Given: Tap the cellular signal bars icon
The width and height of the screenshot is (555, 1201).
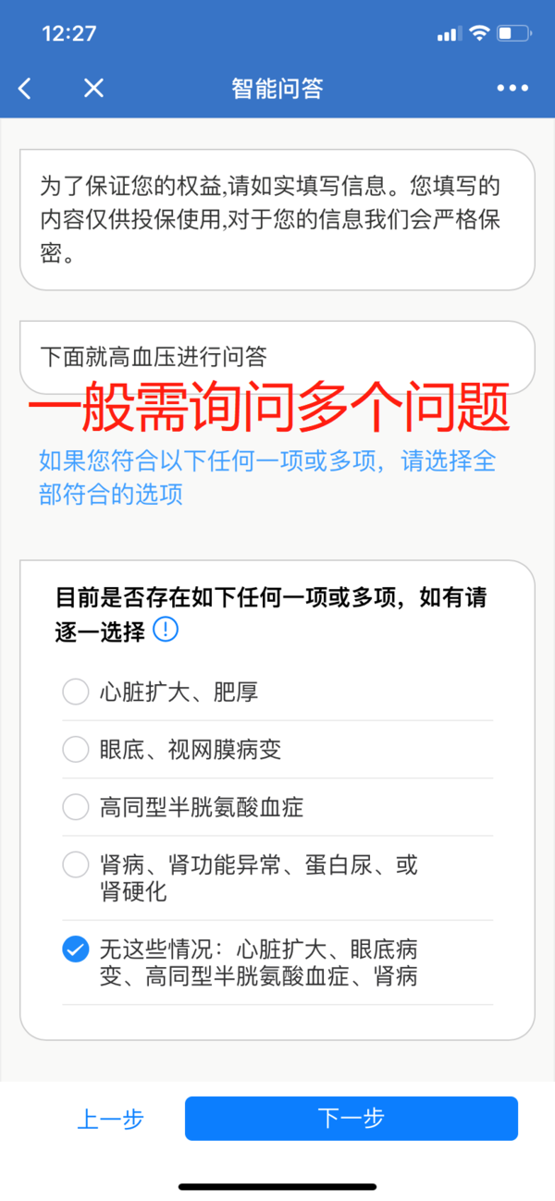Looking at the screenshot, I should pyautogui.click(x=449, y=34).
